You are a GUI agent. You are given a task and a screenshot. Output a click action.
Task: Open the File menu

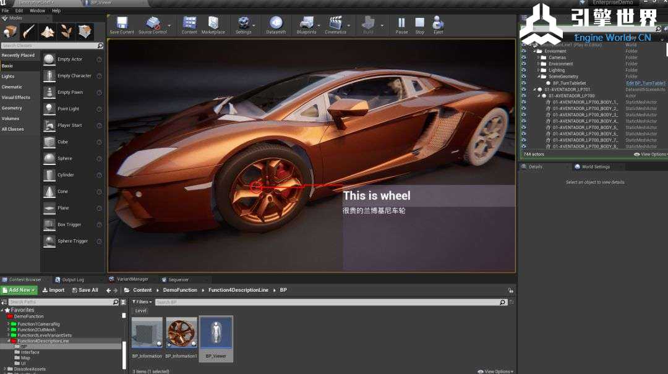(x=6, y=11)
